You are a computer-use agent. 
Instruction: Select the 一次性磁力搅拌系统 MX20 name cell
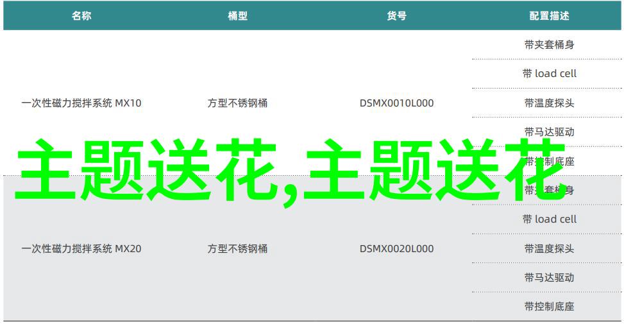click(81, 248)
